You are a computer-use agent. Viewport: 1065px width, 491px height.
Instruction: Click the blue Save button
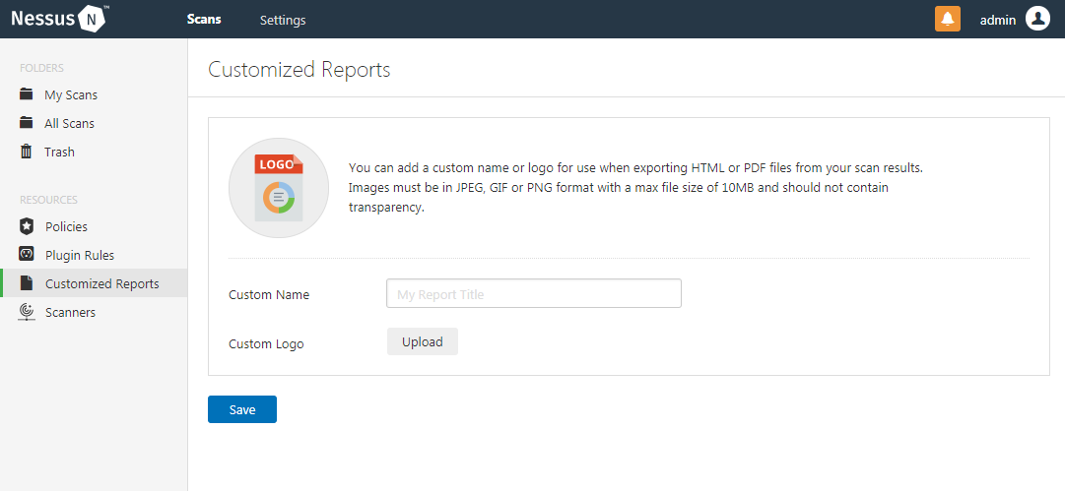pos(242,409)
